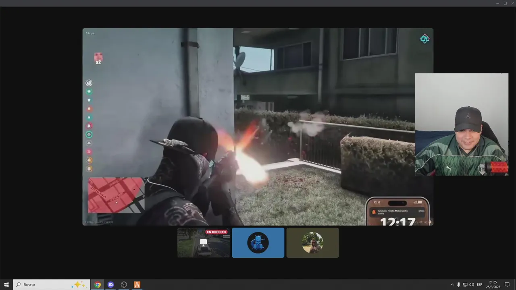
Task: Expand the hidden system tray icons chevron
Action: click(x=452, y=285)
